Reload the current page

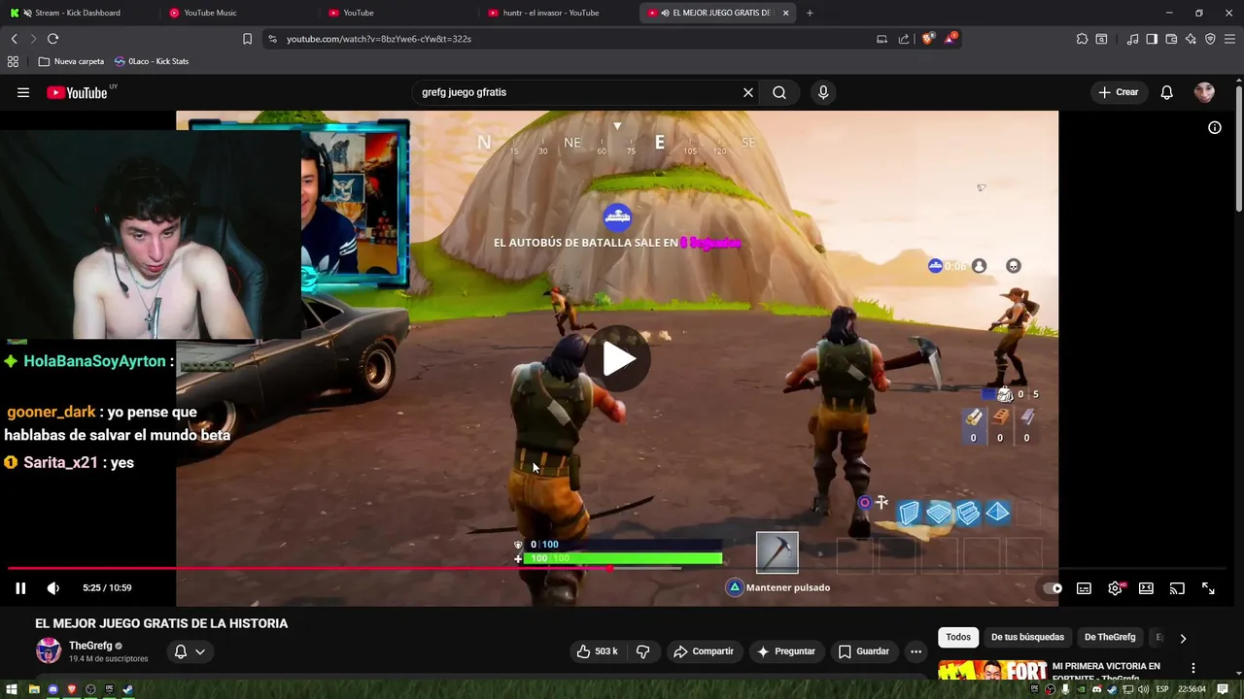pyautogui.click(x=52, y=39)
